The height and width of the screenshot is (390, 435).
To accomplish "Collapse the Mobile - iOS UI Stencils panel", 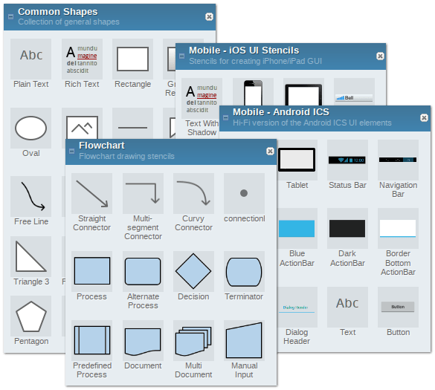I will point(181,56).
